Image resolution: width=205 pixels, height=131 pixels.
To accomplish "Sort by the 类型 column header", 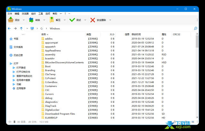I will [93, 34].
